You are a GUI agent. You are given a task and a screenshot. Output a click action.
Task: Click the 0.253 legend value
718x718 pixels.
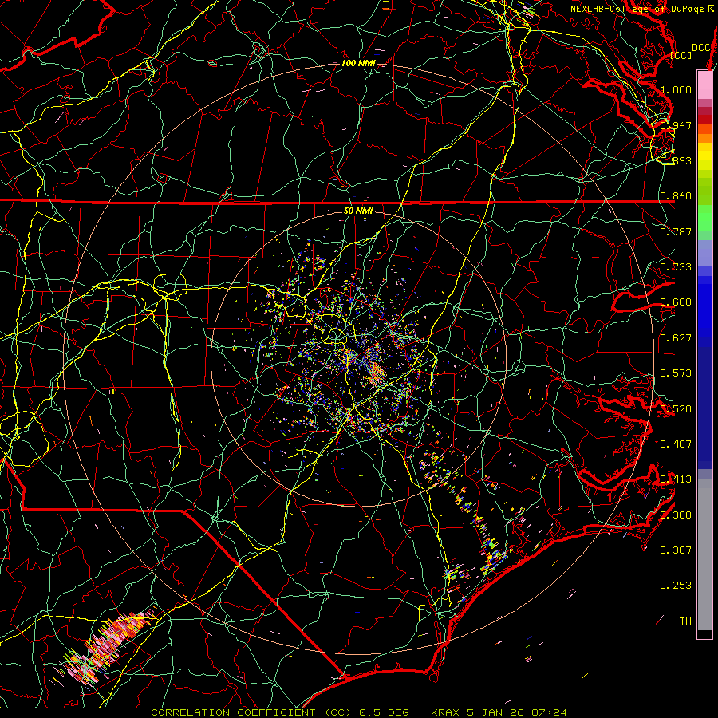[x=676, y=586]
